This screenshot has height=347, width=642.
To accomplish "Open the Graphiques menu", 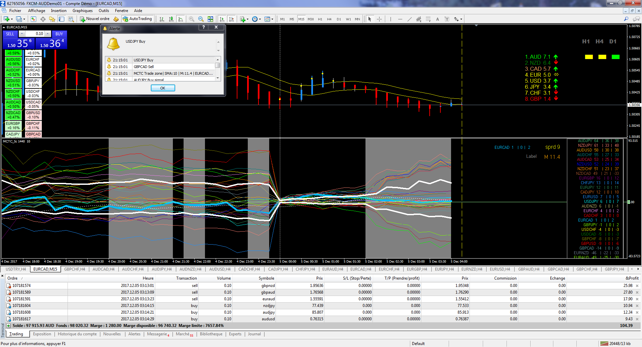I will [82, 11].
